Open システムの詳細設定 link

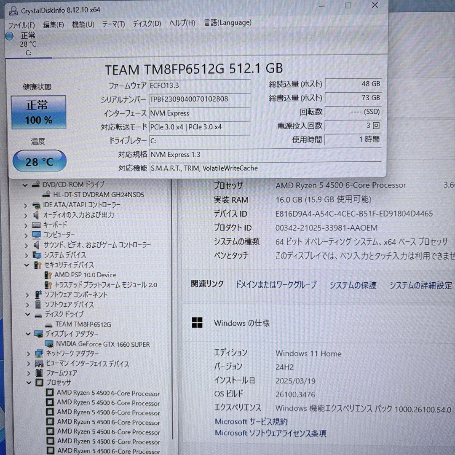click(421, 286)
